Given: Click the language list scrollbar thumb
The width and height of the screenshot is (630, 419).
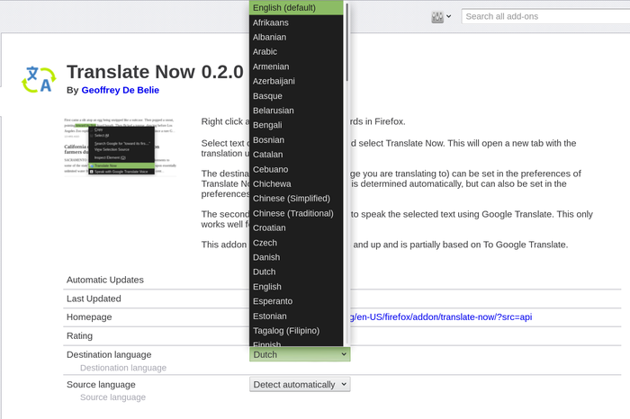Looking at the screenshot, I should [346, 41].
